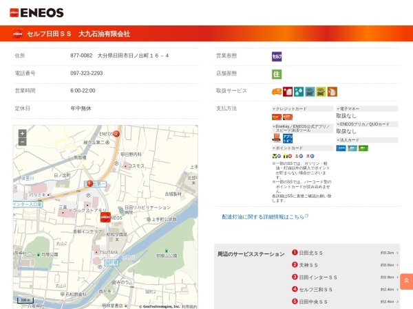The height and width of the screenshot is (309, 413).
Task: Click the chevron arrow on 日田インターＳＳ row
Action: (397, 277)
